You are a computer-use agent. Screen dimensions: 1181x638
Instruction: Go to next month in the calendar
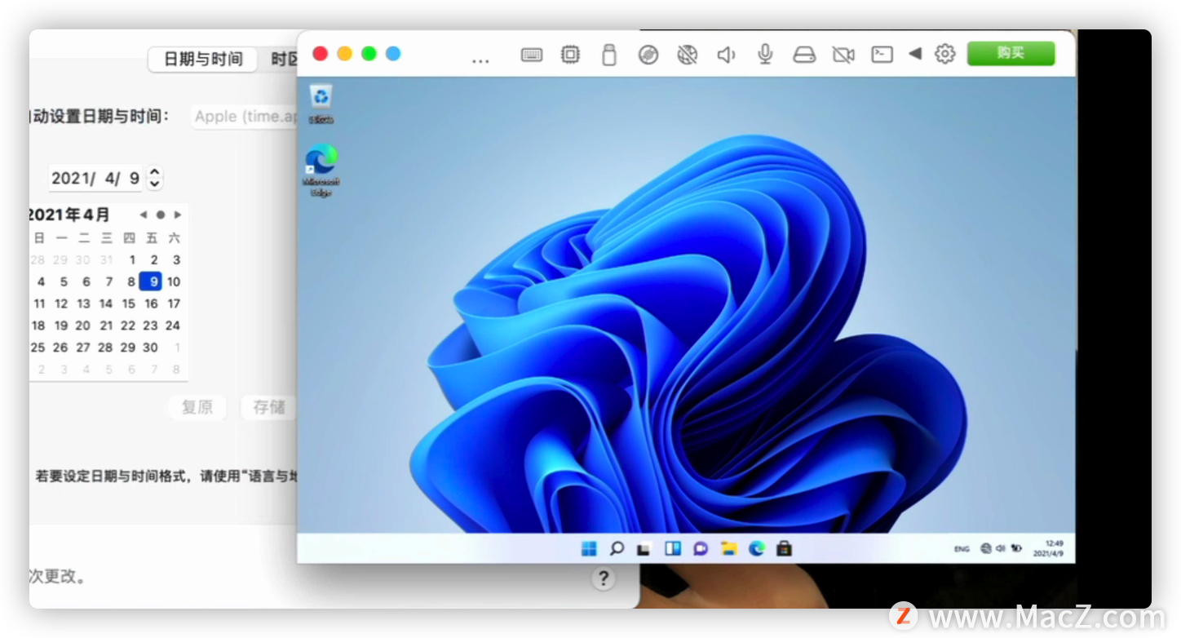click(178, 215)
